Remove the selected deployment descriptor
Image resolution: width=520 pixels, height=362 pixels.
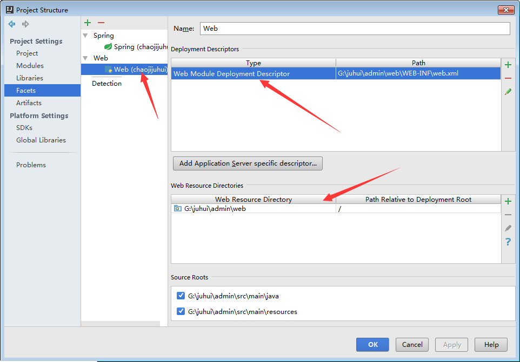coord(508,78)
